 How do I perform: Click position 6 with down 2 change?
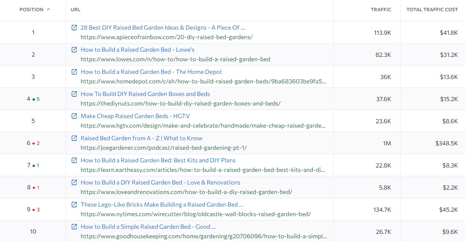(33, 143)
